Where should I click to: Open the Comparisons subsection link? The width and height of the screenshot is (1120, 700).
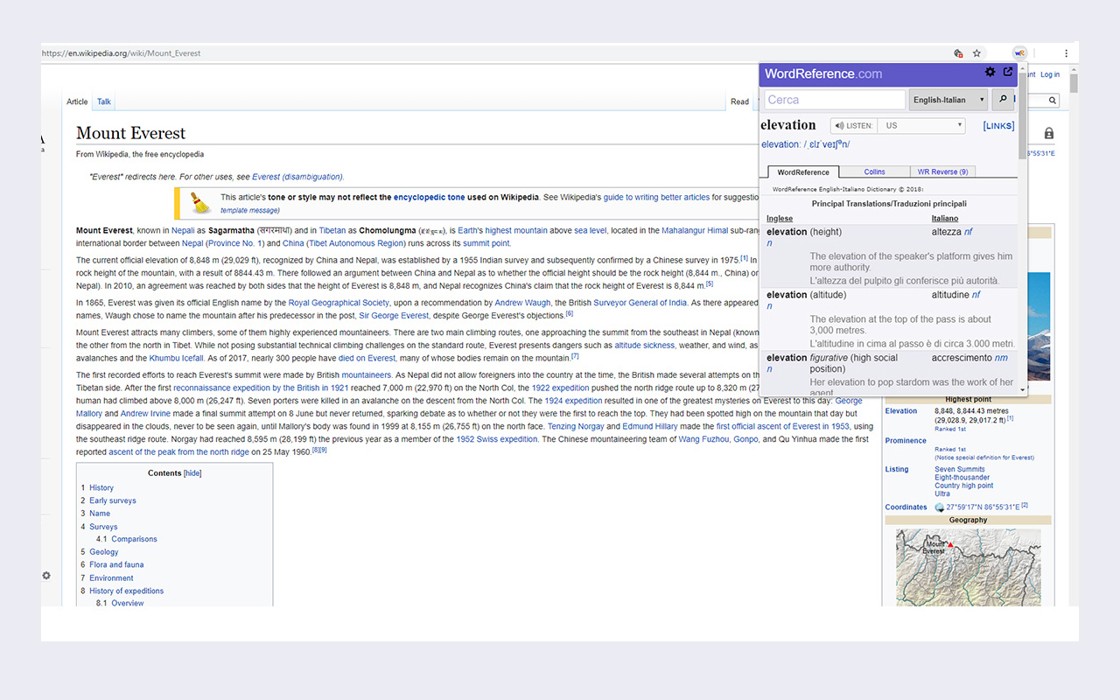[134, 540]
